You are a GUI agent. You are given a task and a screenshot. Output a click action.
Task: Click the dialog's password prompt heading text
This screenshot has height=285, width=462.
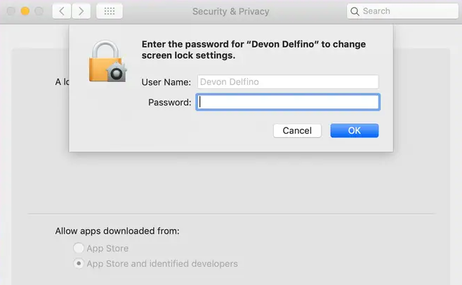[253, 50]
